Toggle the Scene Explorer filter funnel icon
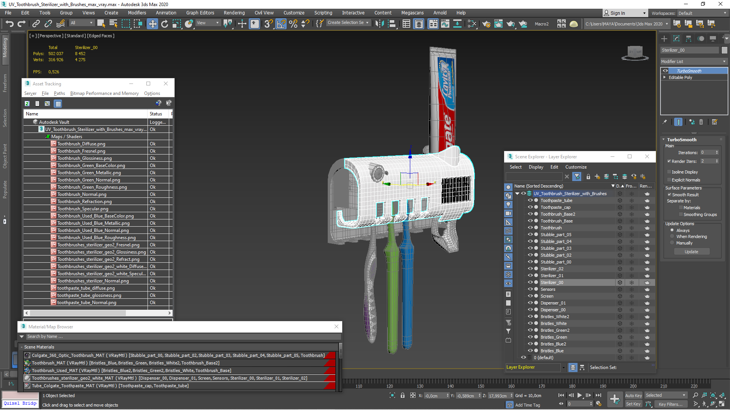The width and height of the screenshot is (730, 410). tap(577, 177)
